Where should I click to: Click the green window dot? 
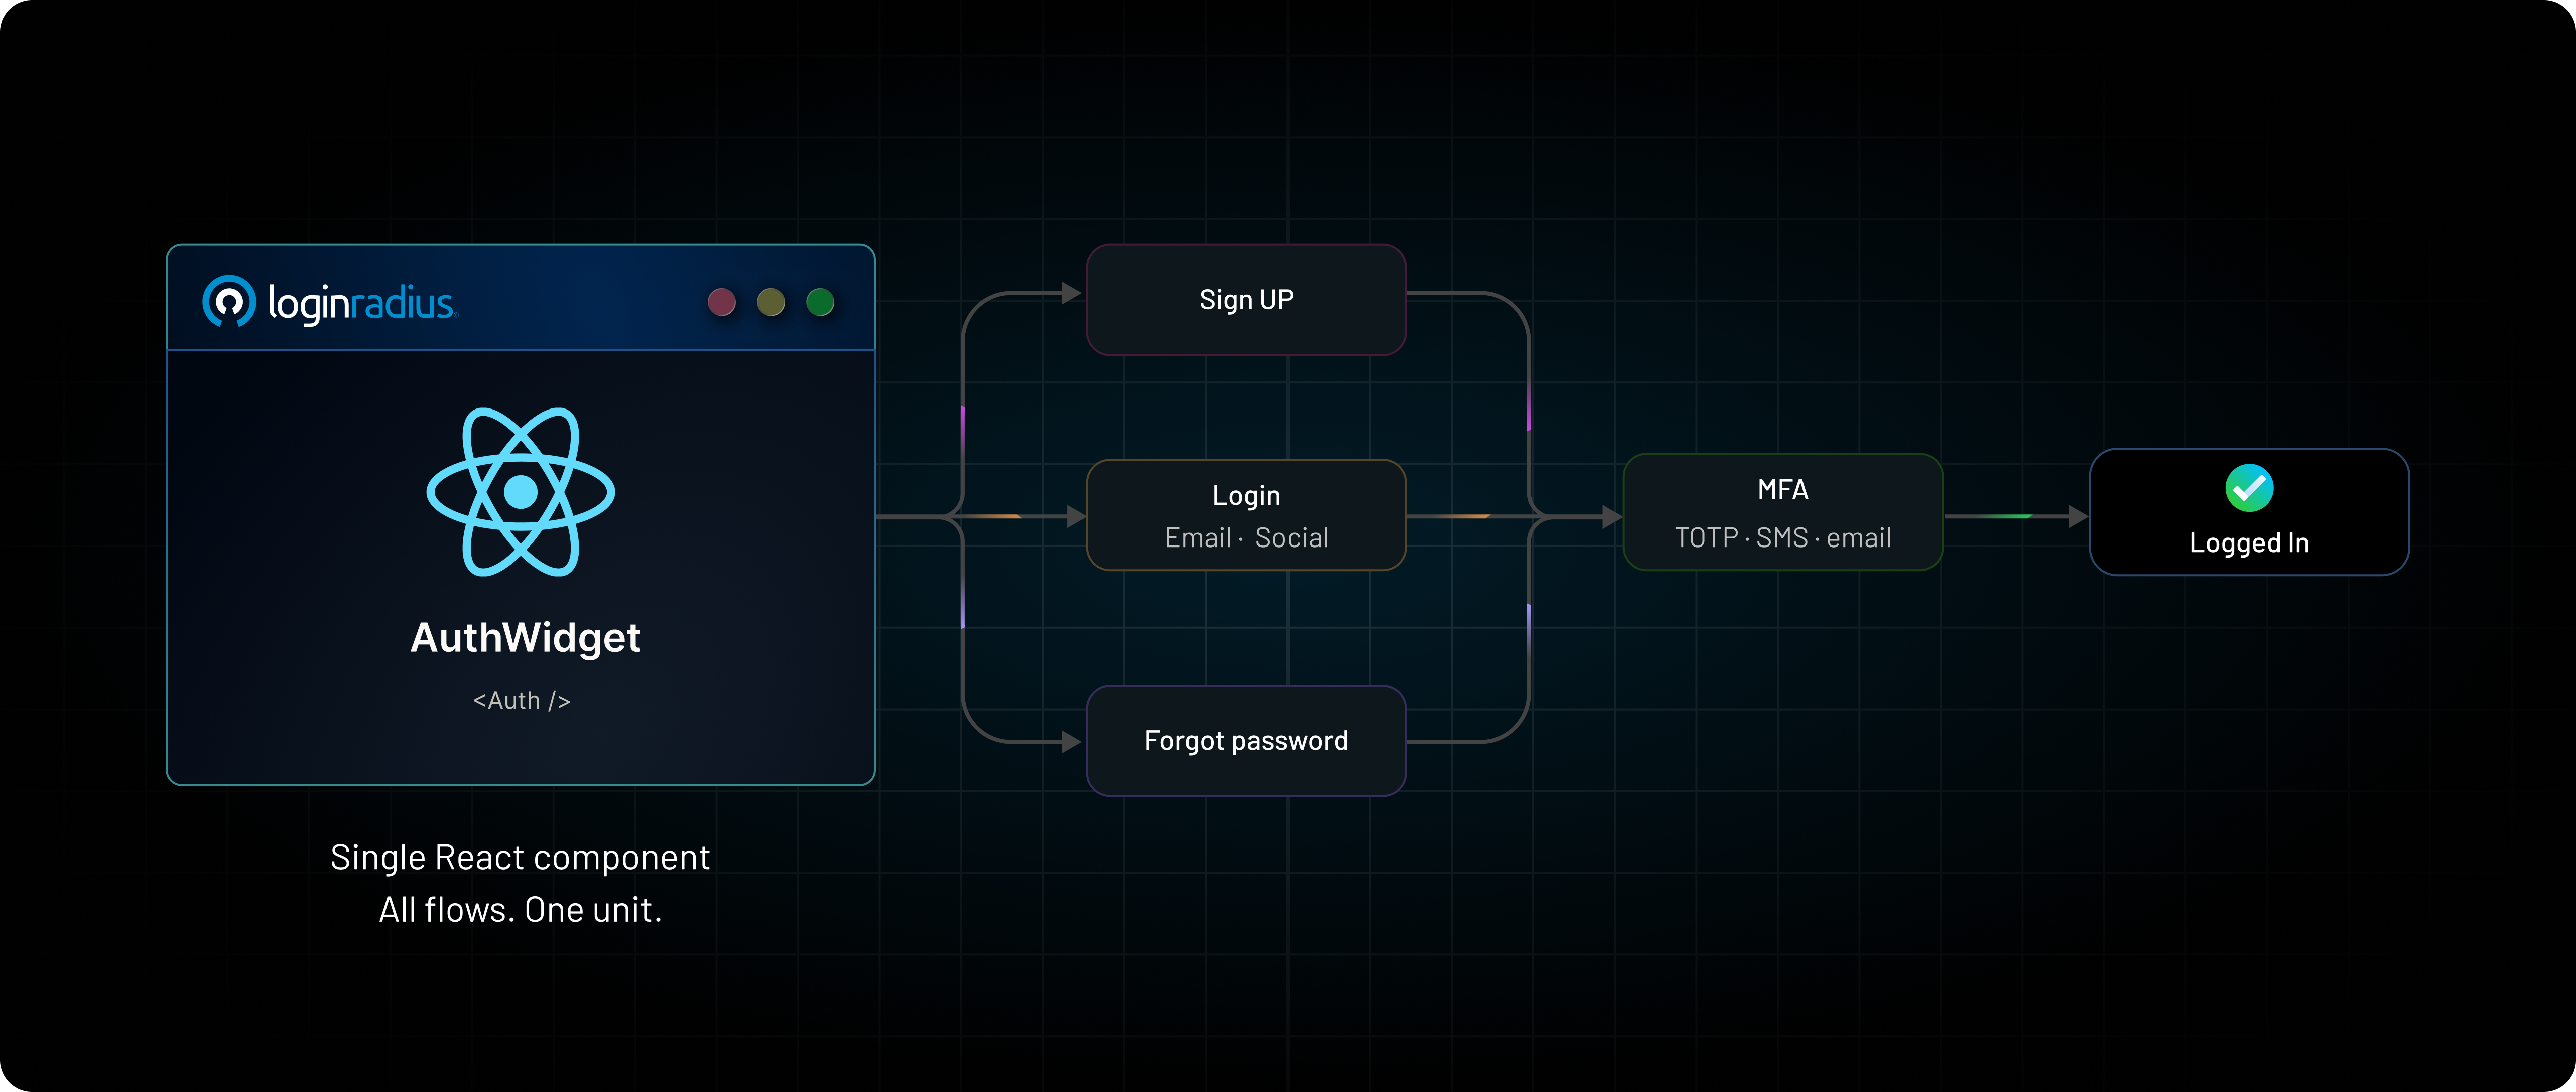(x=820, y=301)
